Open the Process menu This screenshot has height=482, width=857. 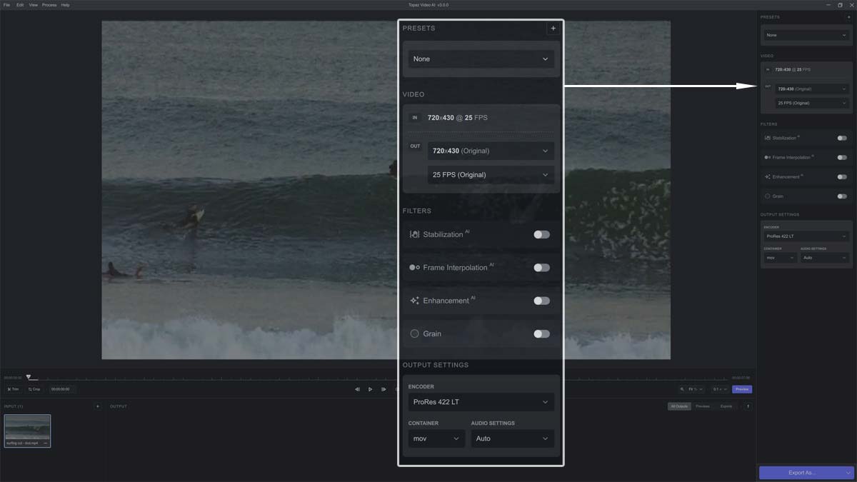pos(49,4)
